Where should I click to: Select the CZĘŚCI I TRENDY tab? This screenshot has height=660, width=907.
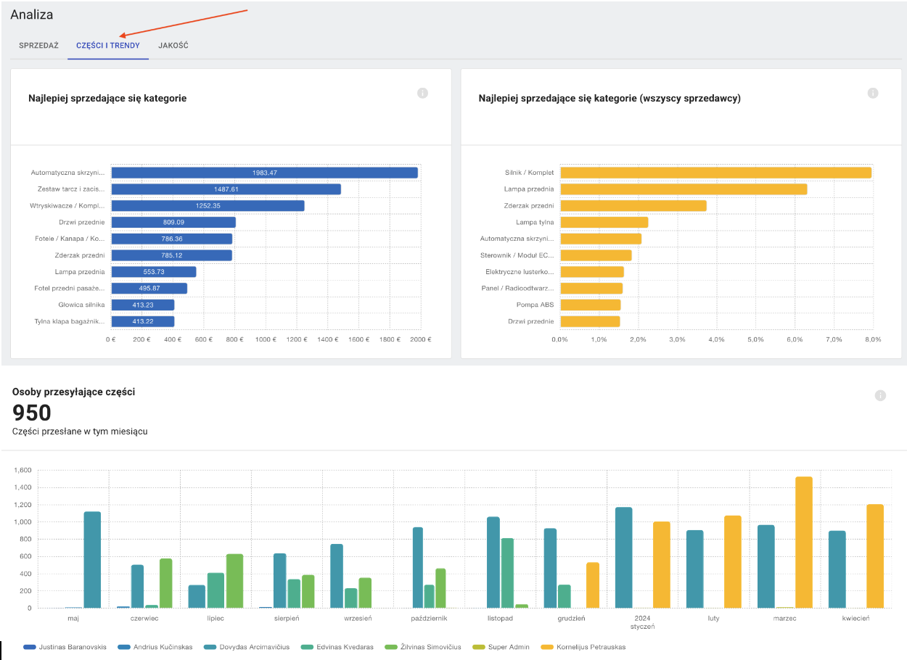point(108,45)
